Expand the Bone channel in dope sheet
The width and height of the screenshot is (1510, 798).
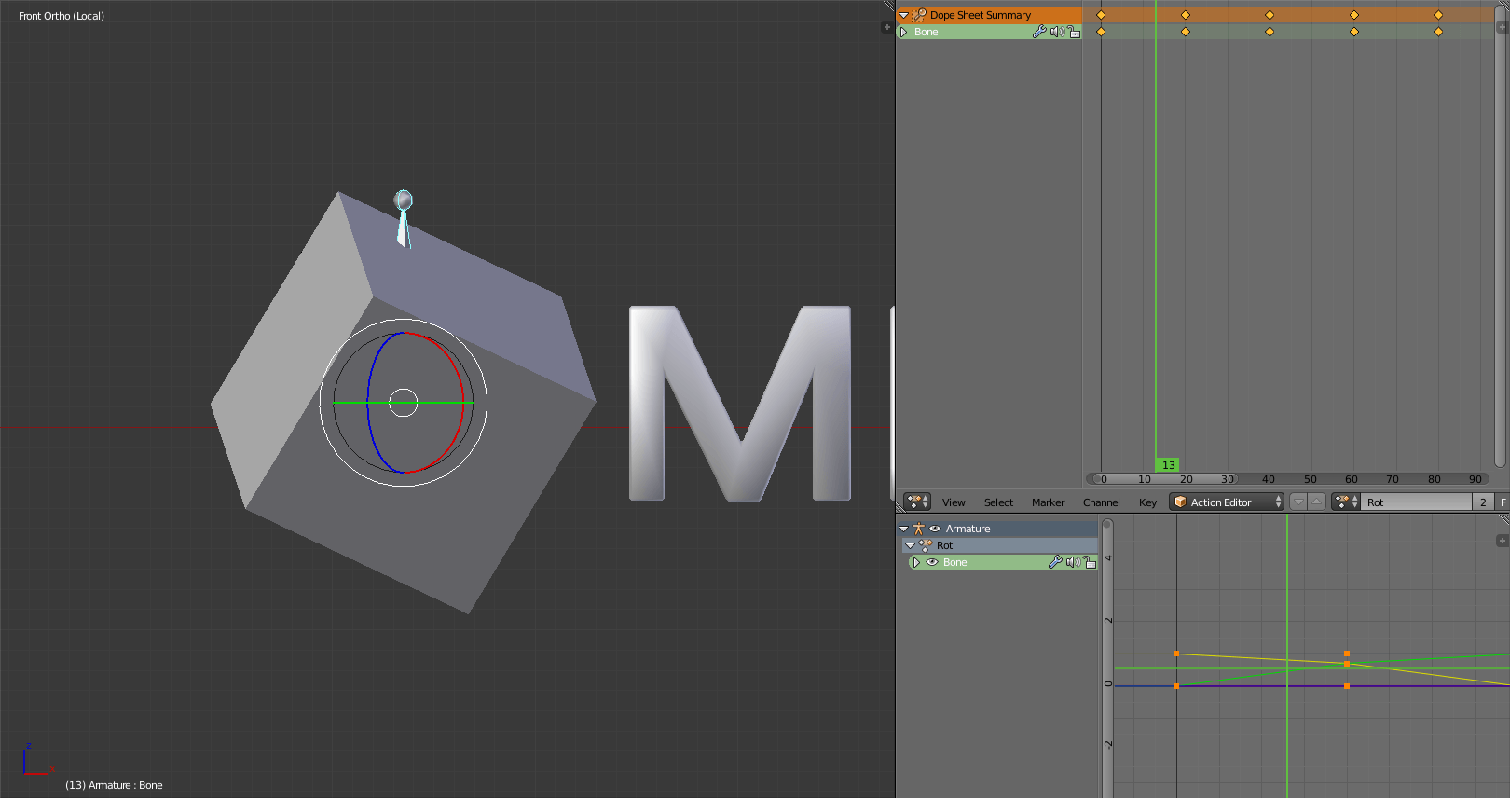click(x=903, y=32)
